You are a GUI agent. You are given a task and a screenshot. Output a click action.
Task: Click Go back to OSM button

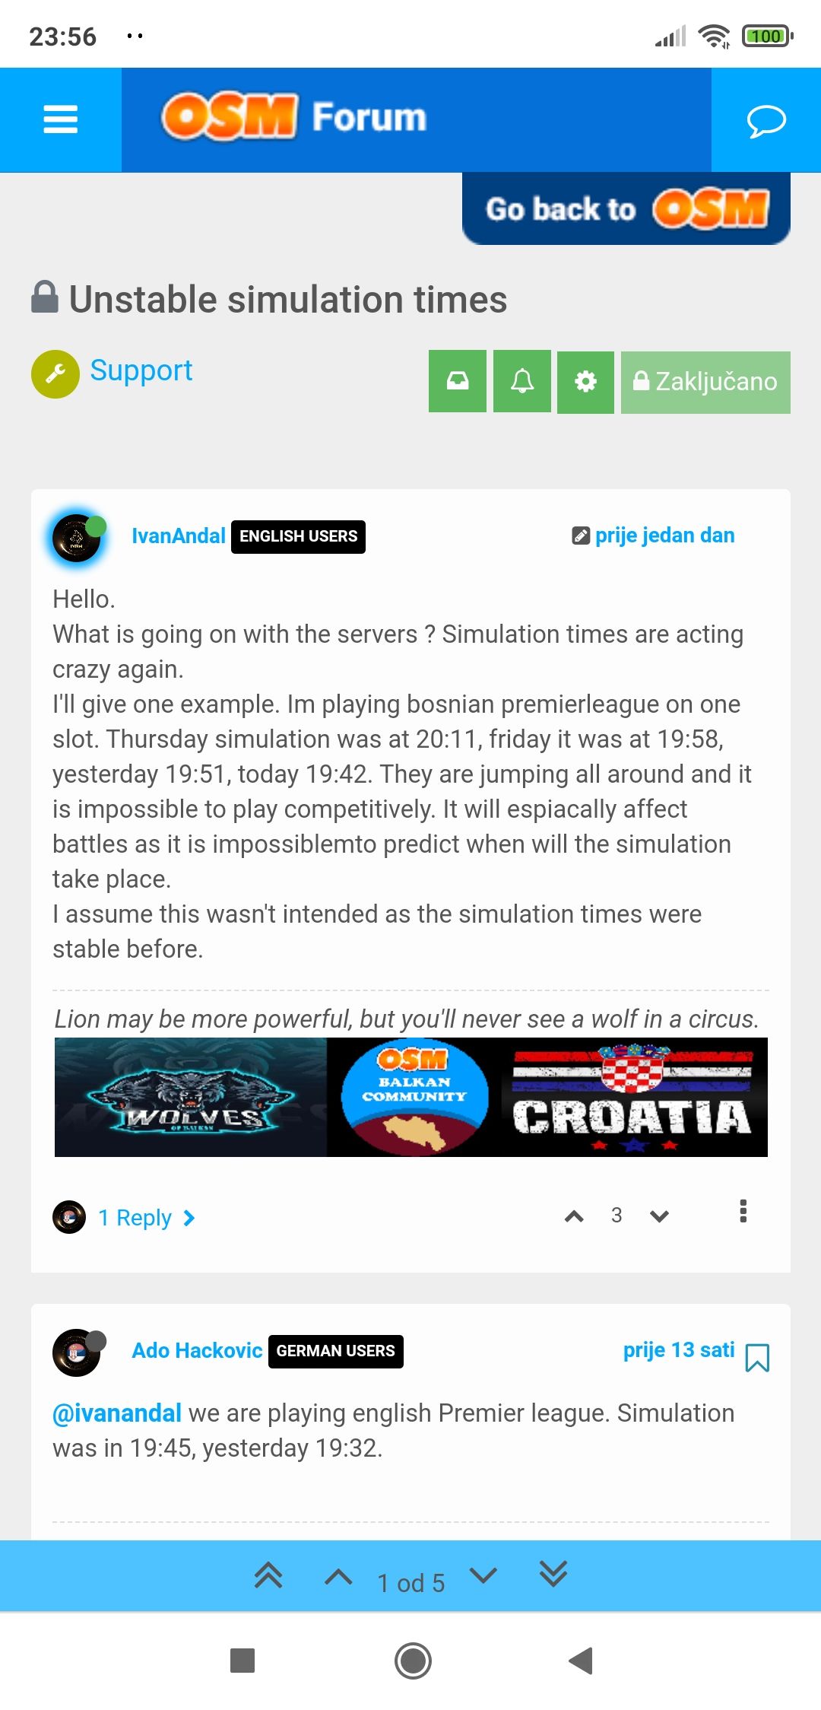click(x=626, y=208)
